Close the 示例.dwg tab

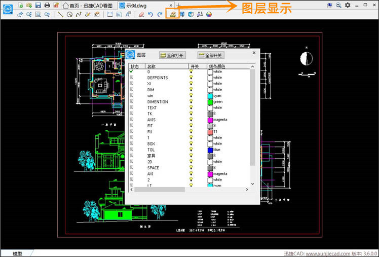pos(171,5)
